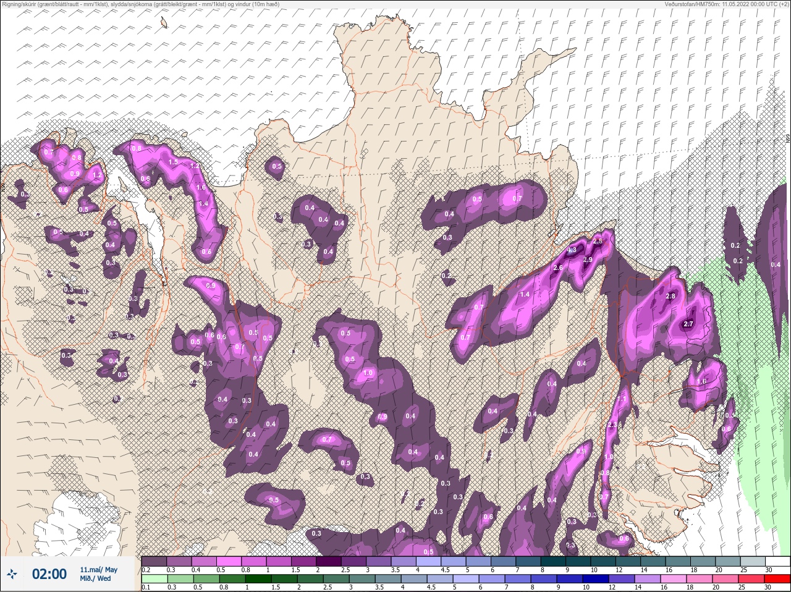Click the small island near the top-left corner
791x592 pixels.
(164, 23)
